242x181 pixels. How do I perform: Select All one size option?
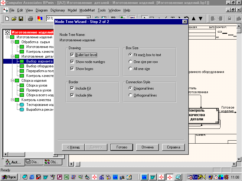click(x=130, y=69)
